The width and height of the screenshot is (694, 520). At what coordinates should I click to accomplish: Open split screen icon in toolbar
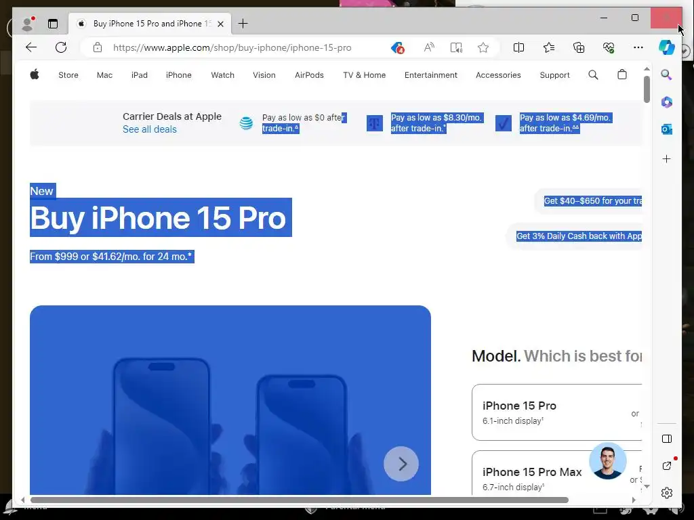518,47
